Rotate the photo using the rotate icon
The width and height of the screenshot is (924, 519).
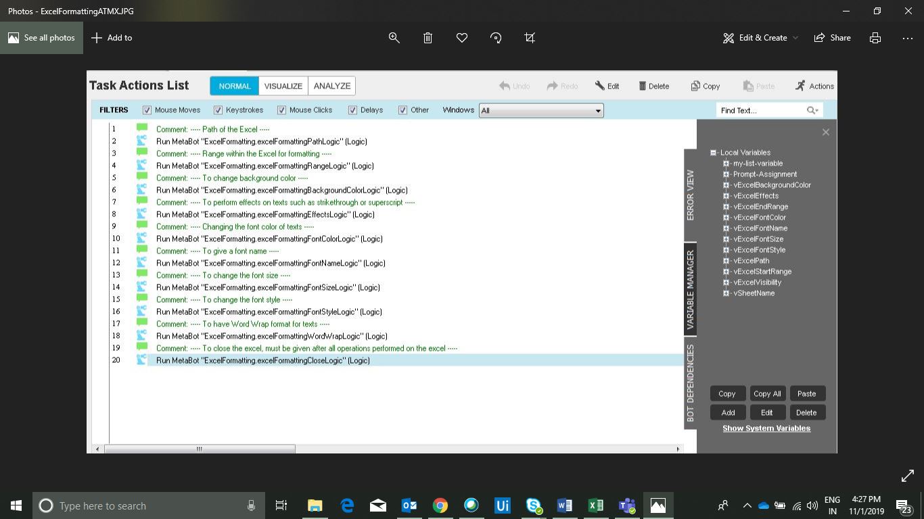click(496, 38)
